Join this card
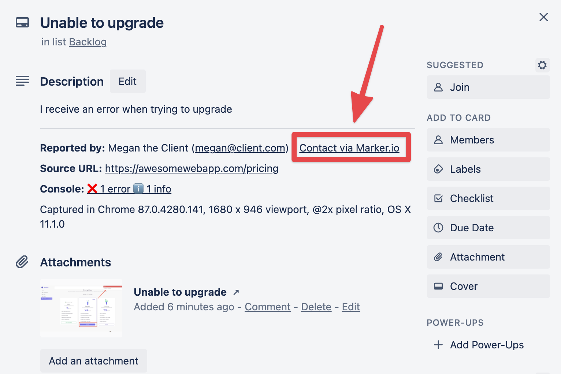561x374 pixels. click(488, 87)
